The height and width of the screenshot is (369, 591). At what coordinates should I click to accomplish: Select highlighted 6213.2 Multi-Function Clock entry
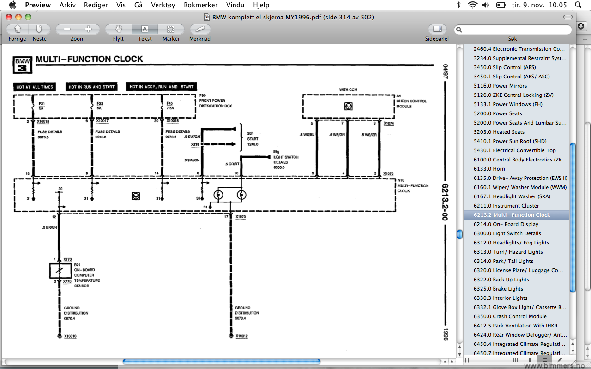point(516,215)
